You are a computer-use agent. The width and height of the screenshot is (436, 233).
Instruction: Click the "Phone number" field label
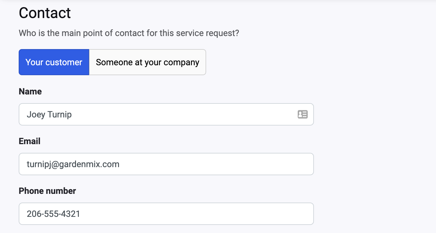(47, 191)
